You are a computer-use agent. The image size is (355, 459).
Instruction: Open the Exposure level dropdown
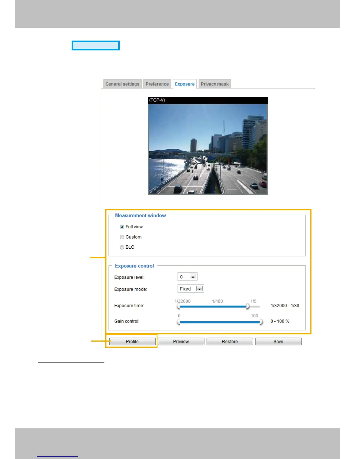click(193, 277)
